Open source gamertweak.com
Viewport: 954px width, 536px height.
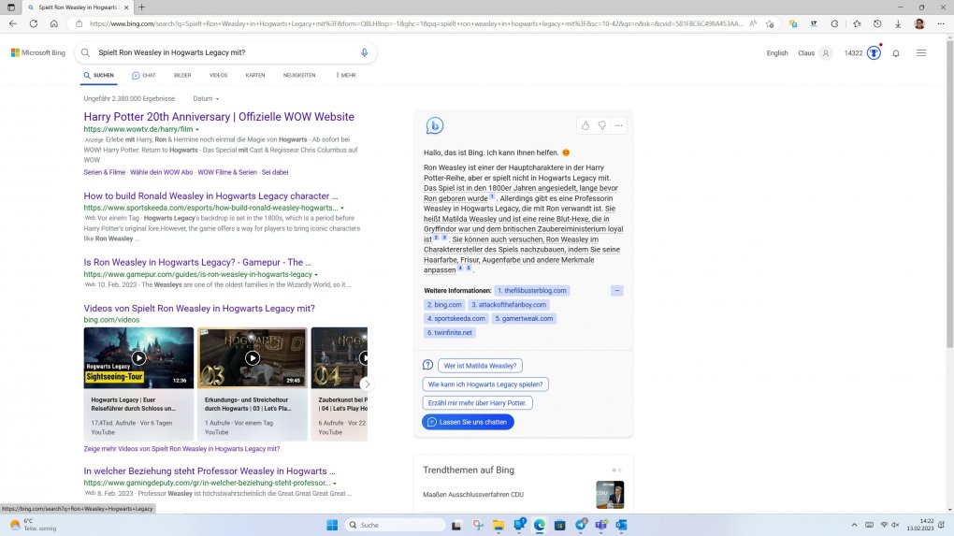[524, 319]
